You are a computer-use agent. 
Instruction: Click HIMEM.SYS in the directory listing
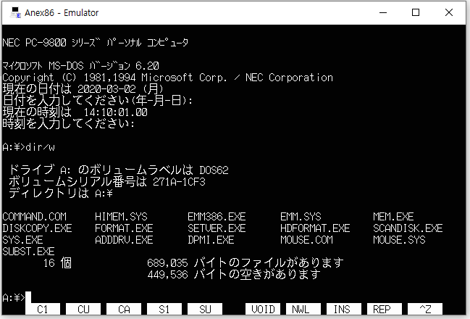coord(121,217)
